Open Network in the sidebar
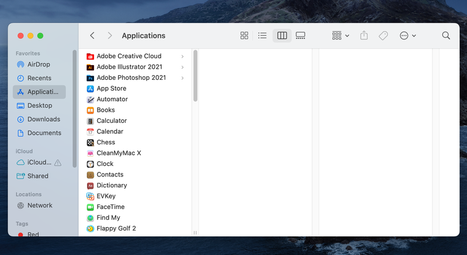467x255 pixels. coord(39,206)
